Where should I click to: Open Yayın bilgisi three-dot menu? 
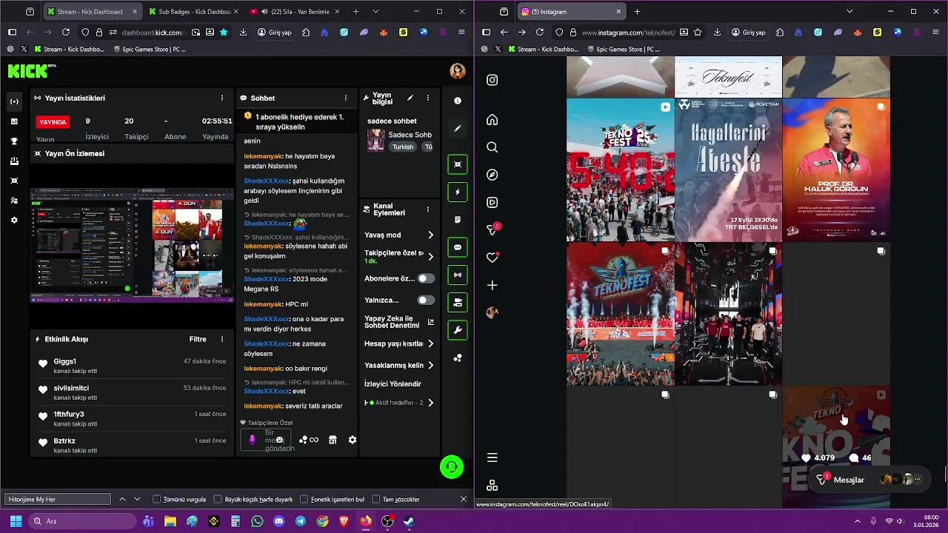pyautogui.click(x=427, y=98)
